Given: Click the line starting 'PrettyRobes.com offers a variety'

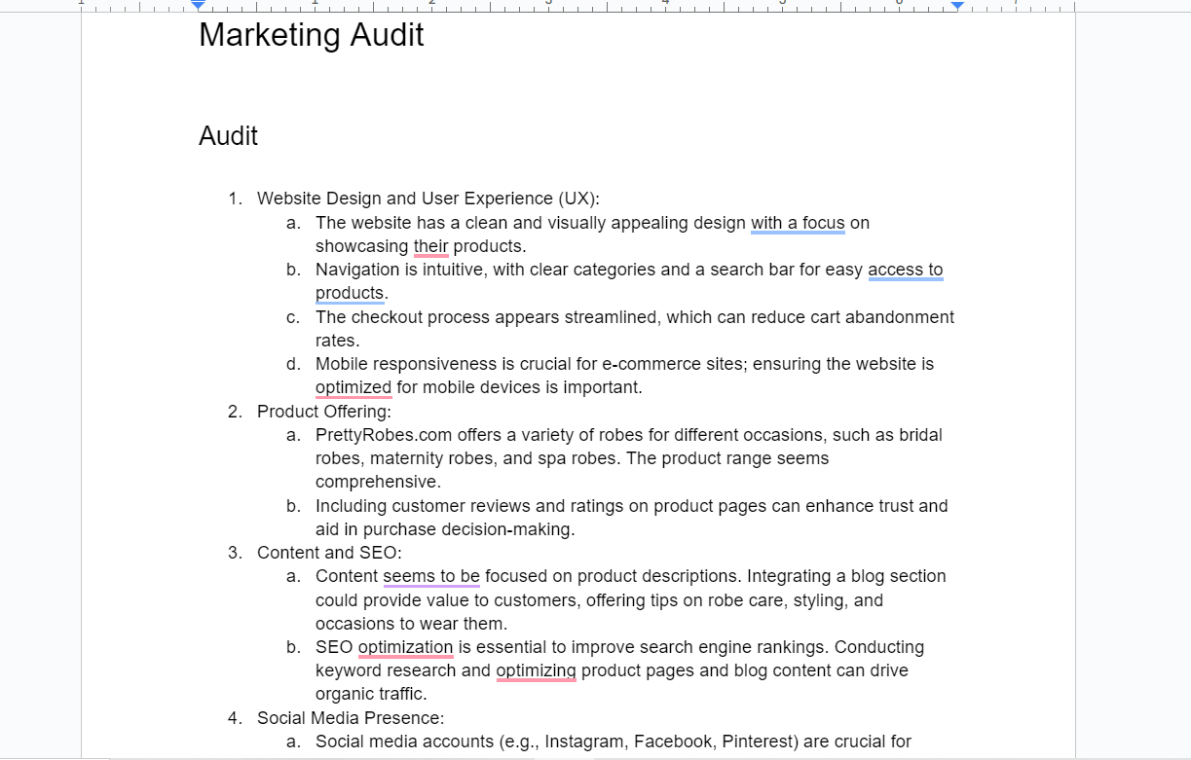Looking at the screenshot, I should point(629,435).
